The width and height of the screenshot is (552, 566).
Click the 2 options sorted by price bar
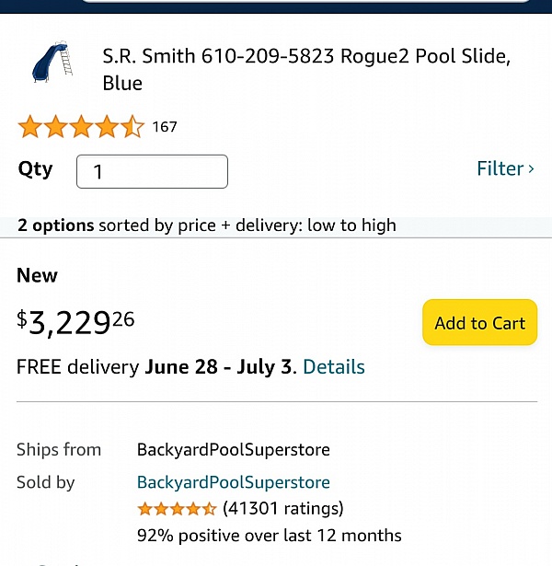click(207, 225)
